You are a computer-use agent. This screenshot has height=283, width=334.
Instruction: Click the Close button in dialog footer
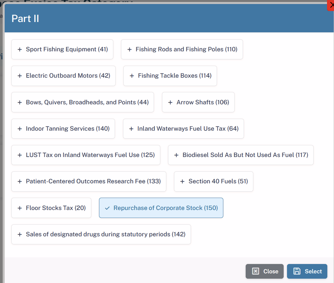(x=265, y=271)
